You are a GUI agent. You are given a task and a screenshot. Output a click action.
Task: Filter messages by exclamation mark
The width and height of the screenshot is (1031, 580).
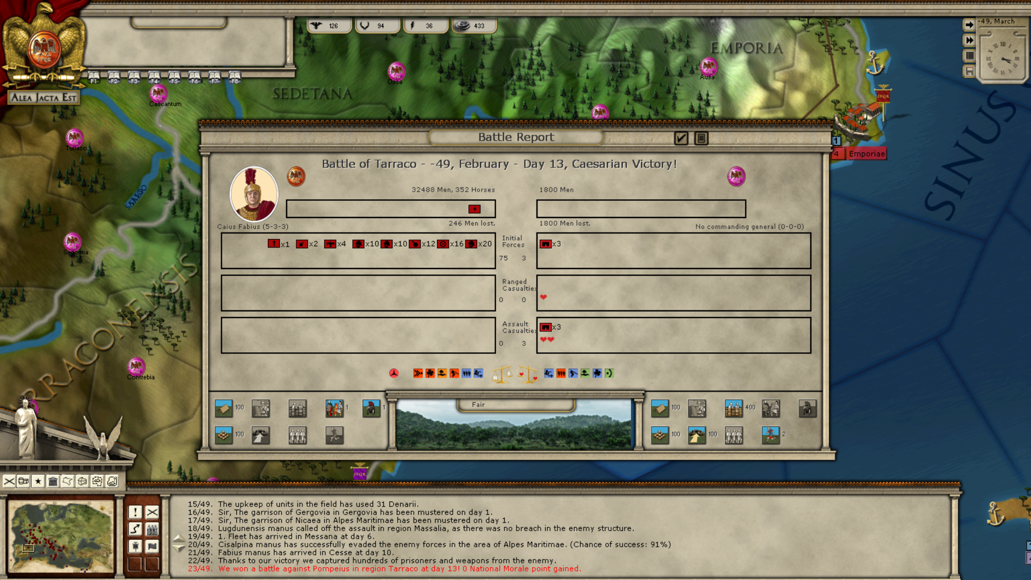pyautogui.click(x=135, y=512)
